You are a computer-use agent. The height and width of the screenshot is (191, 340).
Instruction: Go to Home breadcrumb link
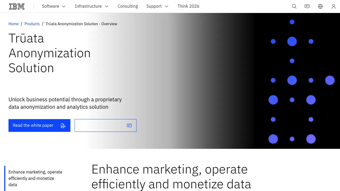click(14, 24)
